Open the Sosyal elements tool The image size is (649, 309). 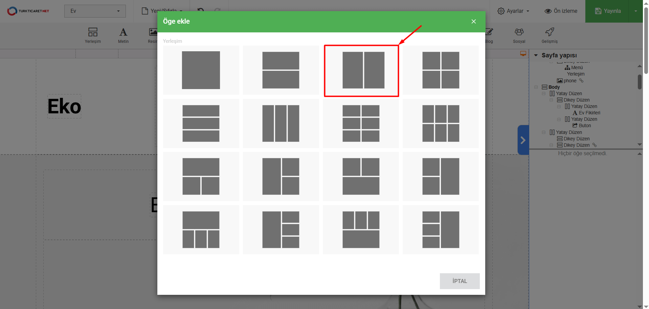click(519, 35)
